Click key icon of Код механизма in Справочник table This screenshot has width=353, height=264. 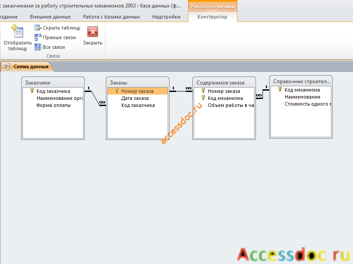tap(280, 89)
